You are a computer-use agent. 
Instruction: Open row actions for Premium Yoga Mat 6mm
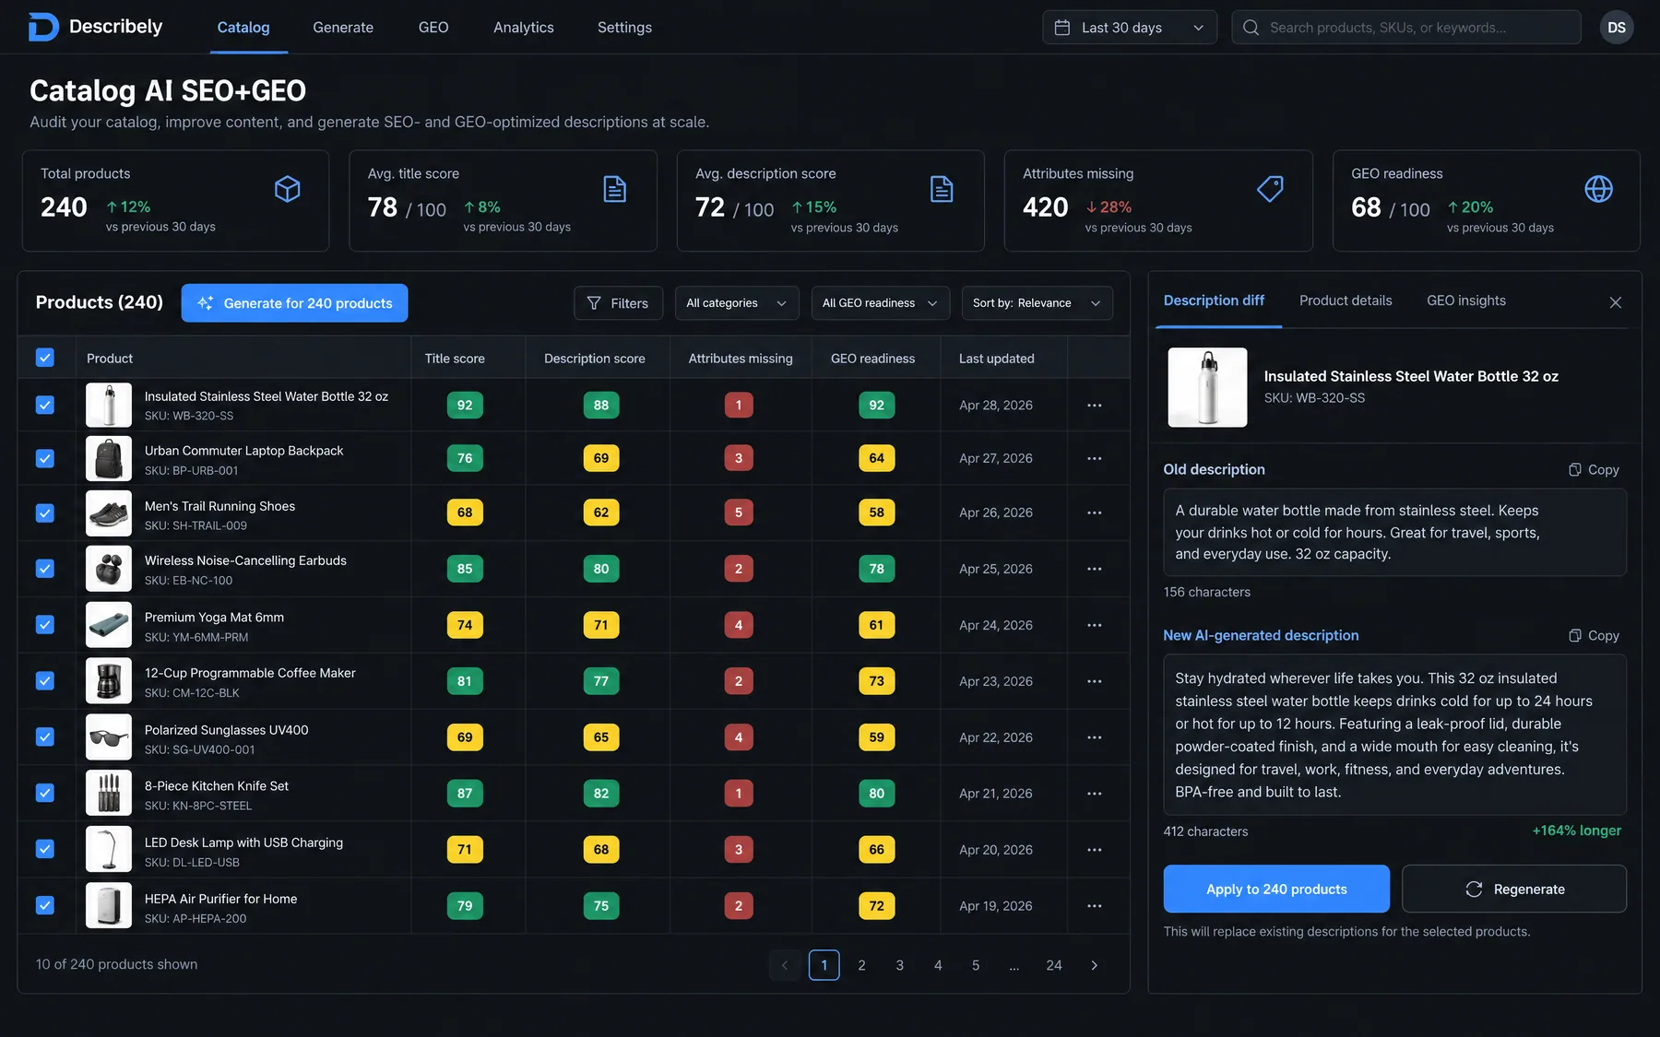1094,625
